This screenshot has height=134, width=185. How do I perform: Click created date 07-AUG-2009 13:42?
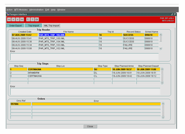pos(25,35)
